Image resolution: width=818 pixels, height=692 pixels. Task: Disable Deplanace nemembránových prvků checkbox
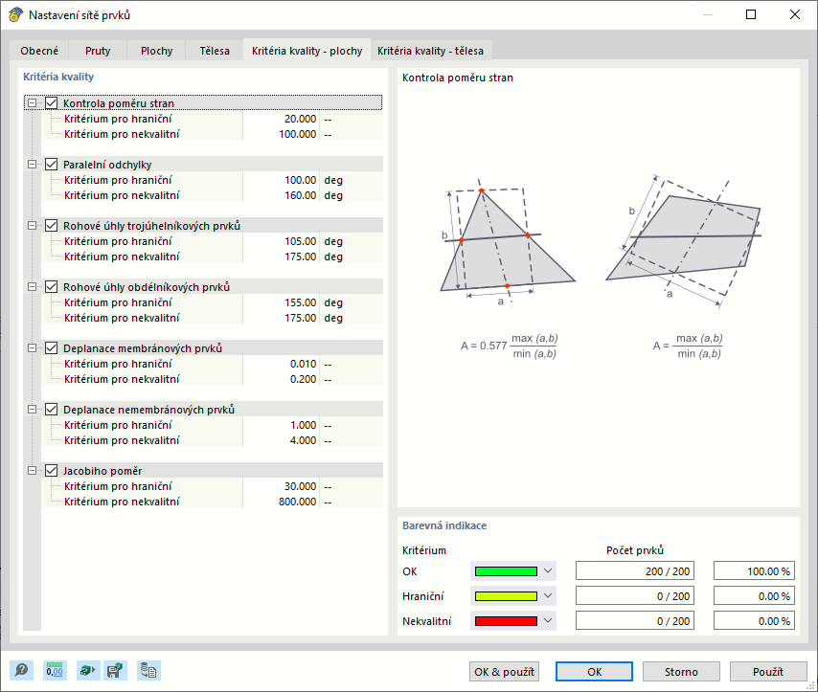coord(51,410)
